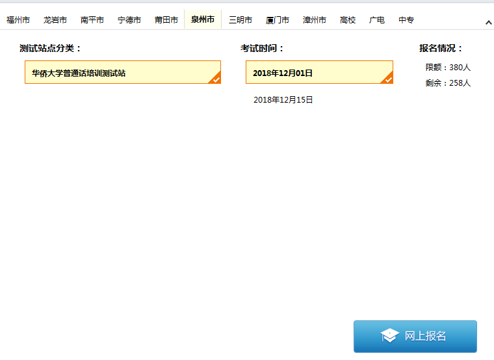Click the 限额：380人 quota text
This screenshot has width=494, height=360.
click(448, 68)
